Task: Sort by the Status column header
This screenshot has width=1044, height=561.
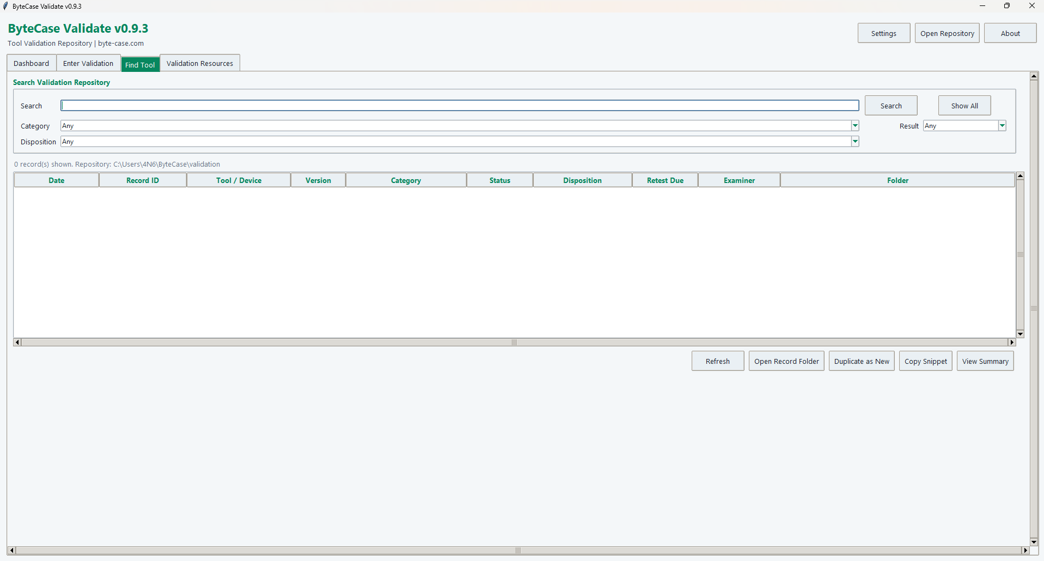Action: click(x=500, y=180)
